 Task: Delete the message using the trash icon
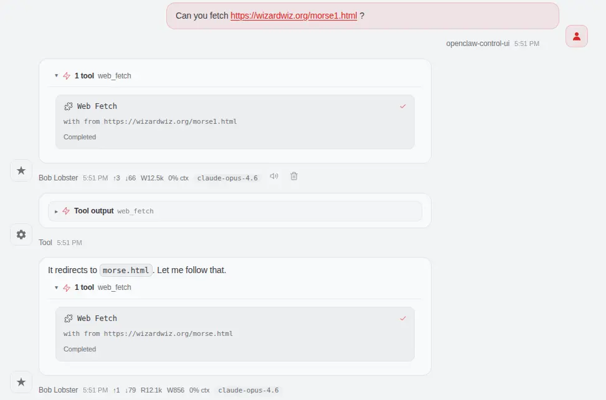(294, 177)
